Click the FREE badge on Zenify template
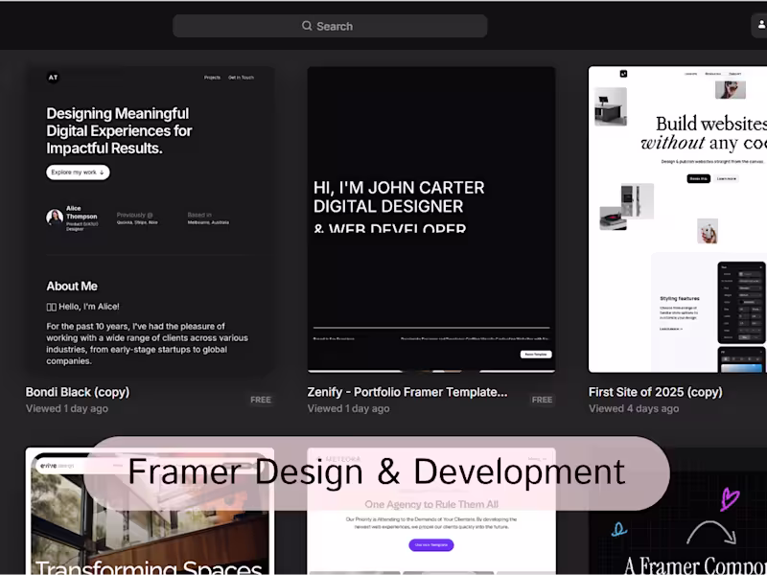This screenshot has width=767, height=575. pyautogui.click(x=542, y=400)
